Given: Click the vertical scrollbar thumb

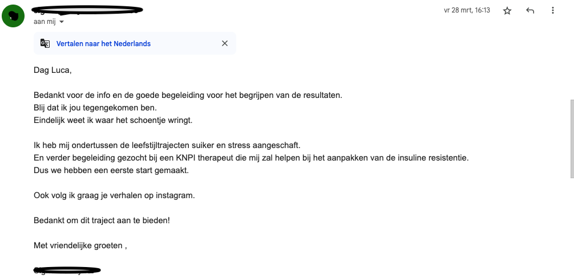Looking at the screenshot, I should [571, 139].
